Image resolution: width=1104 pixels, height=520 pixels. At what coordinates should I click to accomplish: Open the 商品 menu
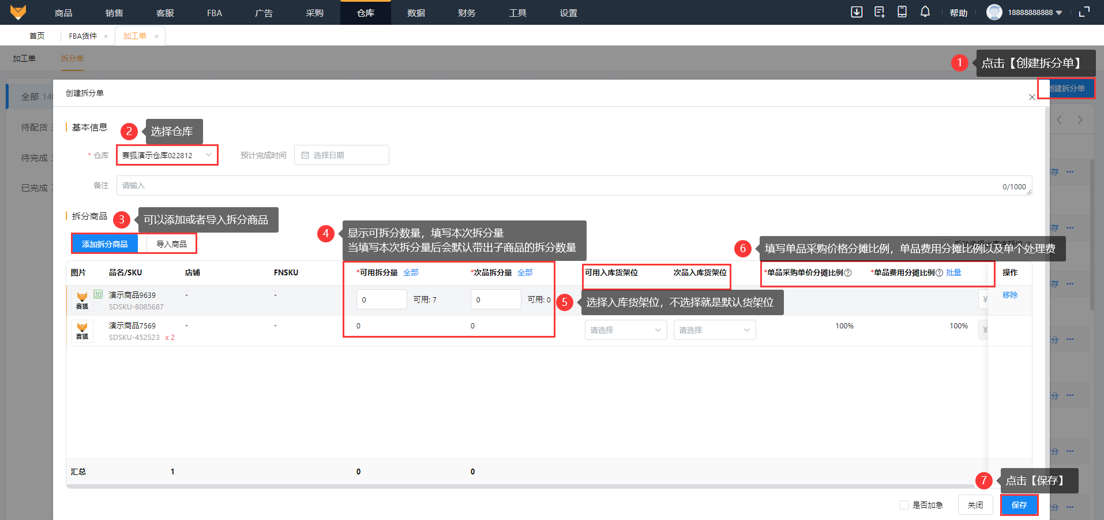63,13
